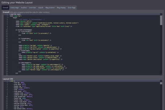Click the Layout CSS editor scrollbar thumb

161,83
